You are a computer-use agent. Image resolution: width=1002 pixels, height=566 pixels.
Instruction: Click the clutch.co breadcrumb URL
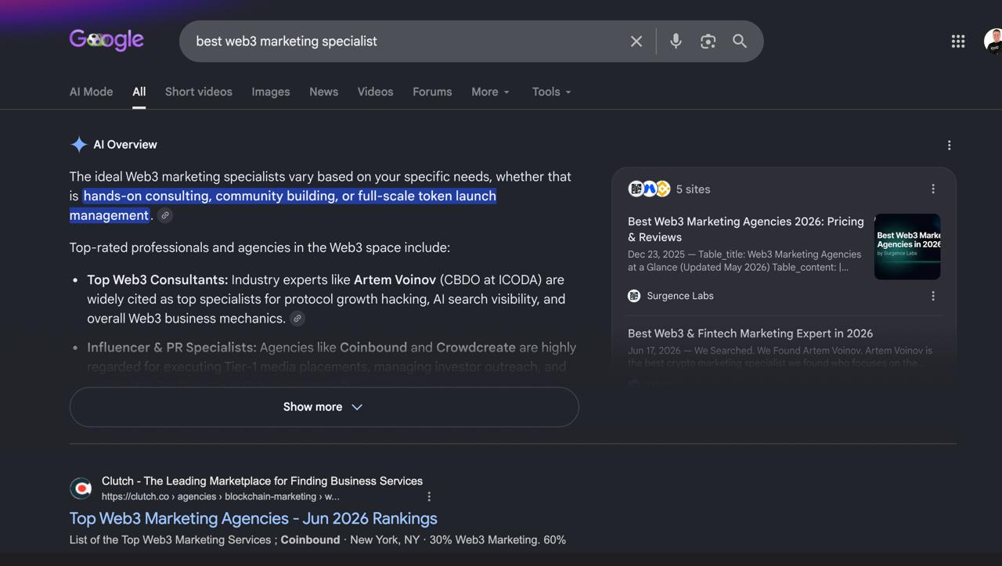point(221,496)
